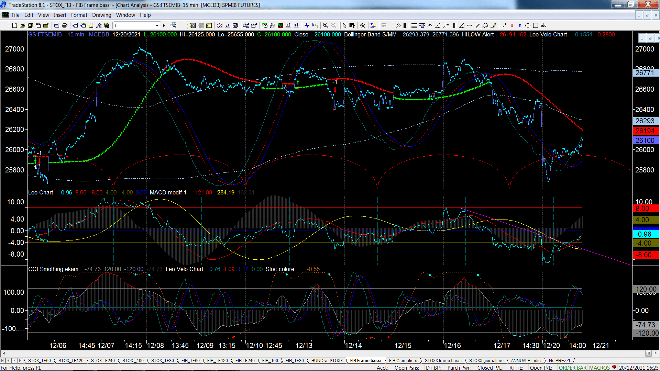Screen dimensions: 660x371
Task: Select the horizontal lines drawing tool
Action: click(x=414, y=25)
